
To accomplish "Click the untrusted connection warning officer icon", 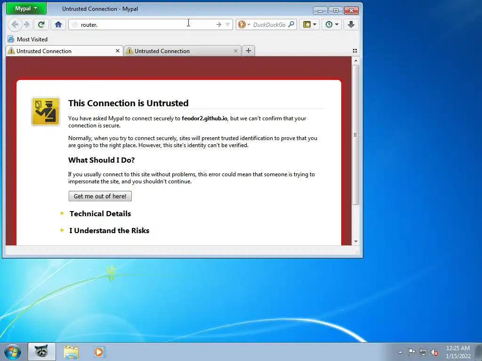I will (46, 111).
